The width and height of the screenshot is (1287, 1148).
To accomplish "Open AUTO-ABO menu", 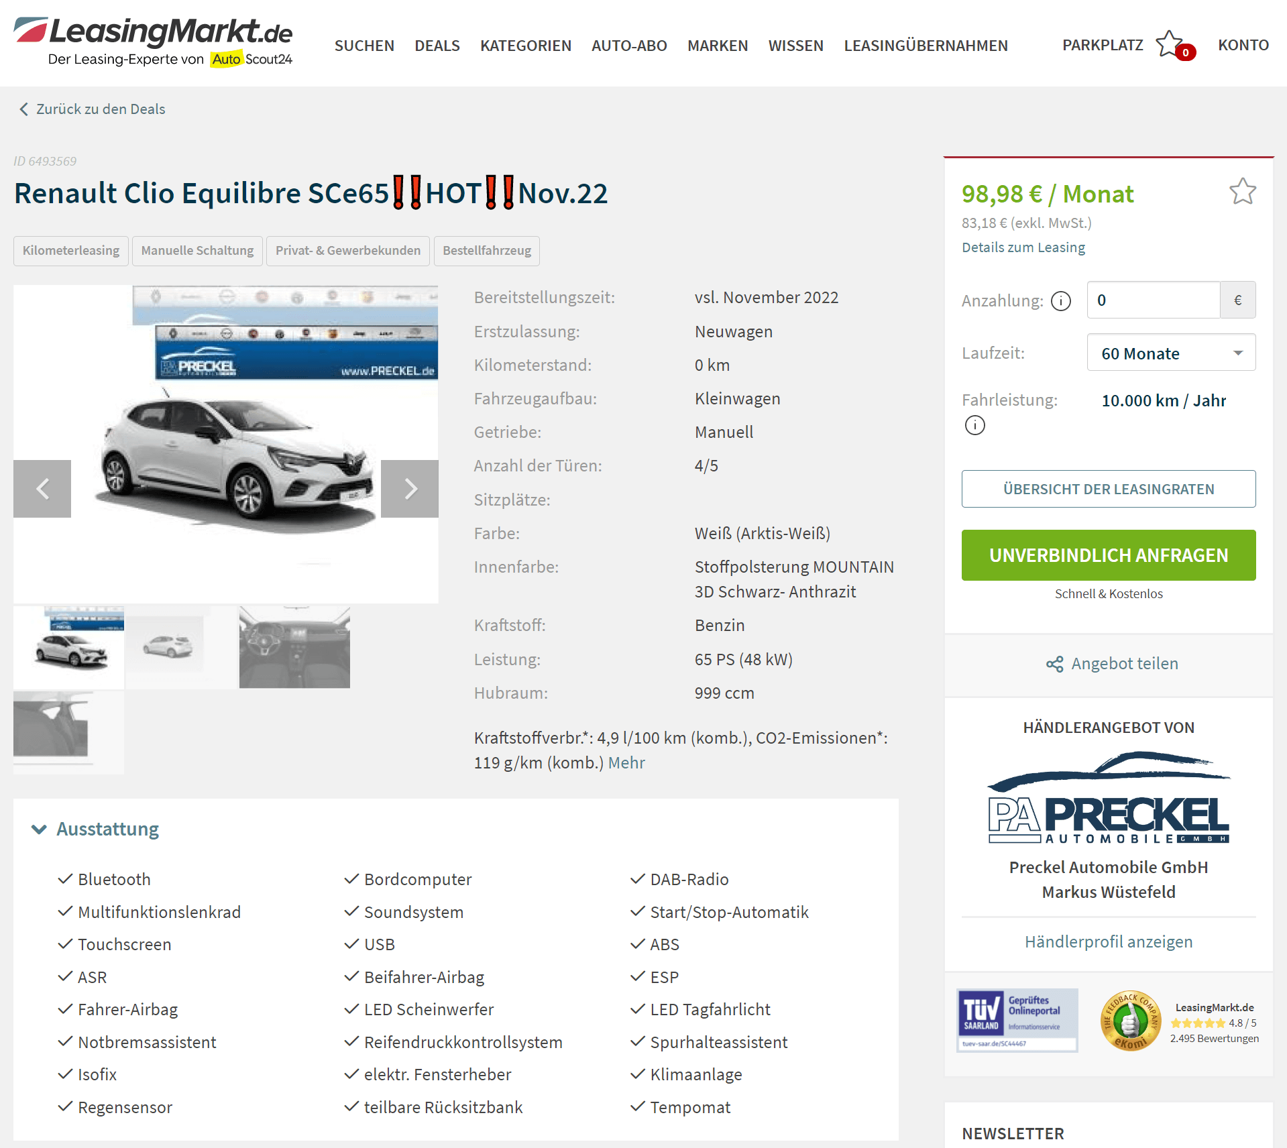I will (x=629, y=46).
